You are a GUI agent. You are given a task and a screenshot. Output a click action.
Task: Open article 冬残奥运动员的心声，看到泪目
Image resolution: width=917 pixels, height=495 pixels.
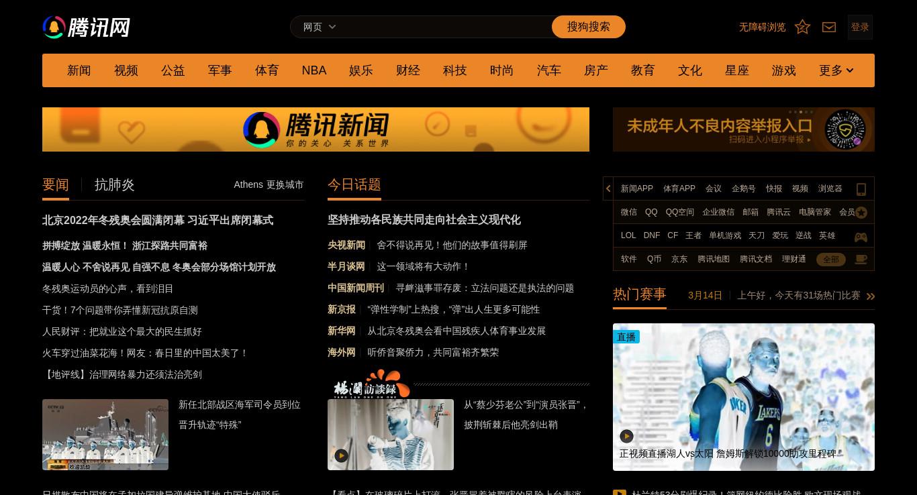click(x=108, y=288)
